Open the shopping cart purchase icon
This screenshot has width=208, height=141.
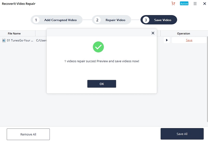click(x=173, y=3)
